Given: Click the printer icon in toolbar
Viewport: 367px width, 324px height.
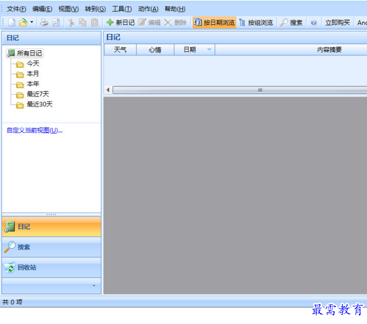Looking at the screenshot, I should pyautogui.click(x=44, y=23).
